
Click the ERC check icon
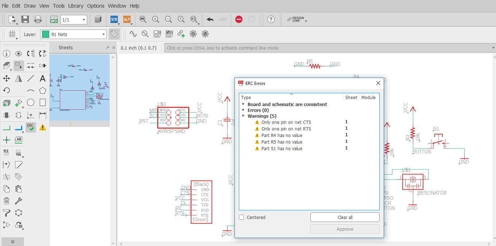pos(31,127)
